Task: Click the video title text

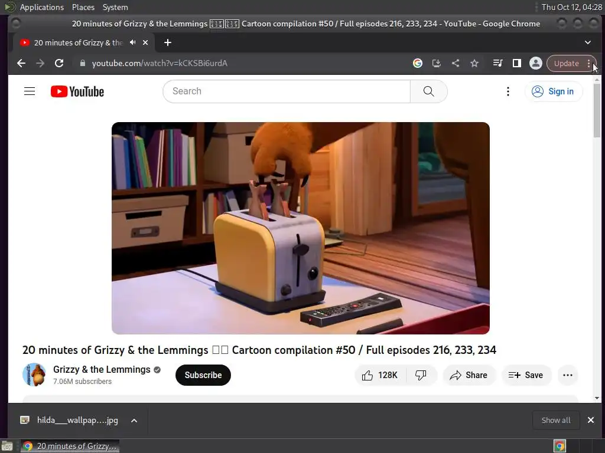Action: point(259,350)
